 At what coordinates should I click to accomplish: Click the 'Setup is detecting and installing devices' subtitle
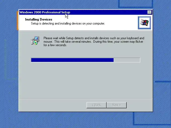(68, 23)
